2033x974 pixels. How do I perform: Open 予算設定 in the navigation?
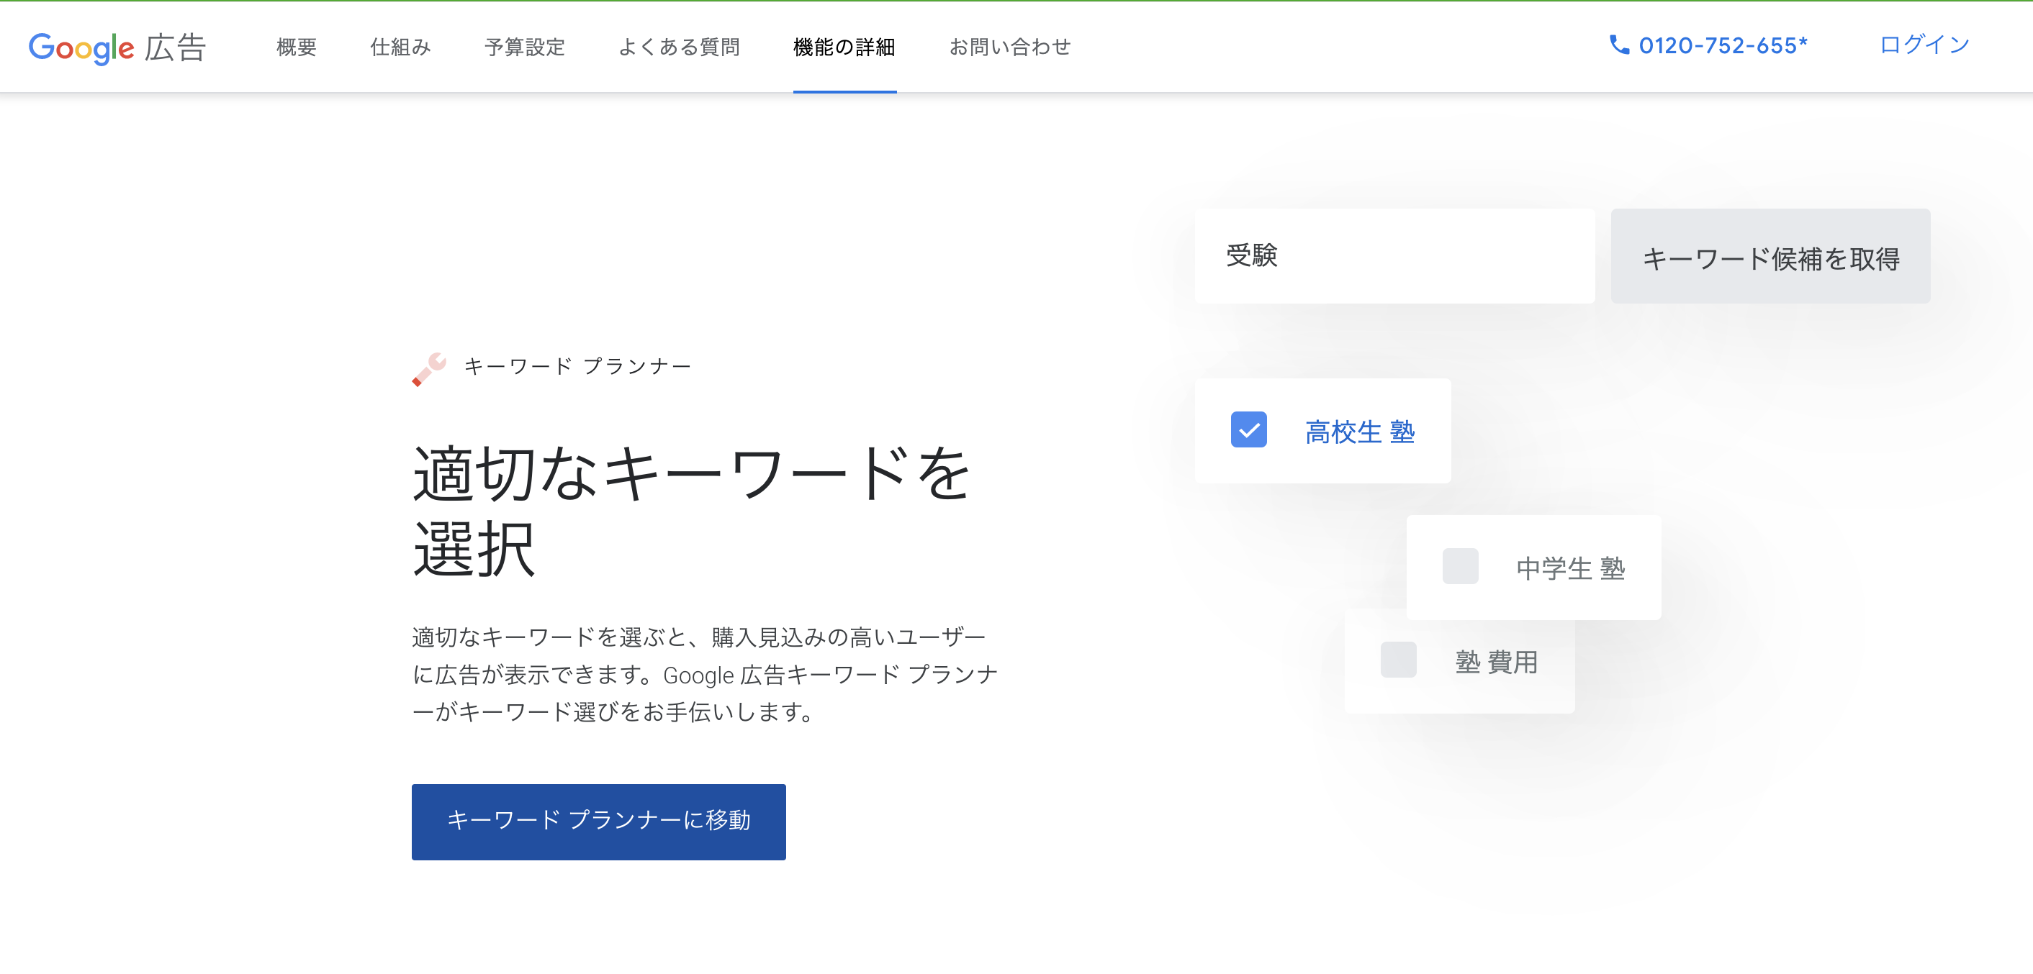coord(525,47)
